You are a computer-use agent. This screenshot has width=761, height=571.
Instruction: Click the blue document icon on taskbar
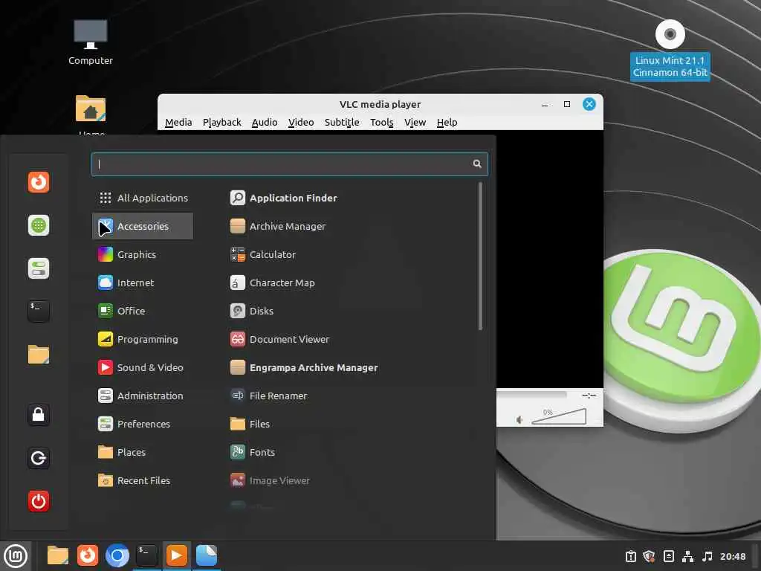point(207,556)
